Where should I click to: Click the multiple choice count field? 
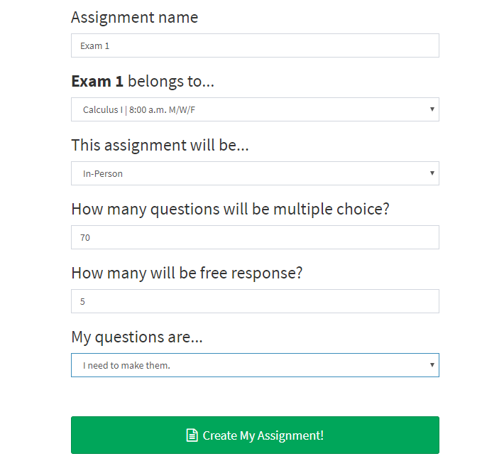pos(255,237)
